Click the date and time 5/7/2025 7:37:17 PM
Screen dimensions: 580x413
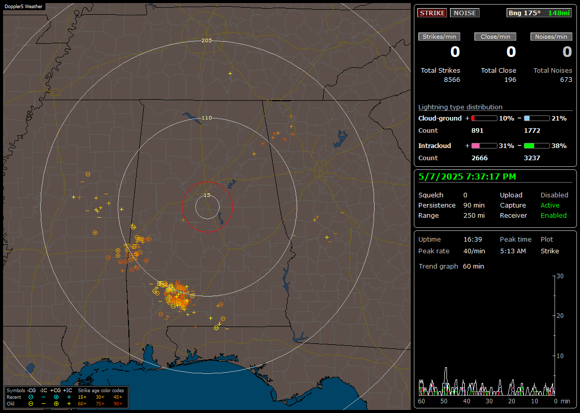(x=467, y=177)
